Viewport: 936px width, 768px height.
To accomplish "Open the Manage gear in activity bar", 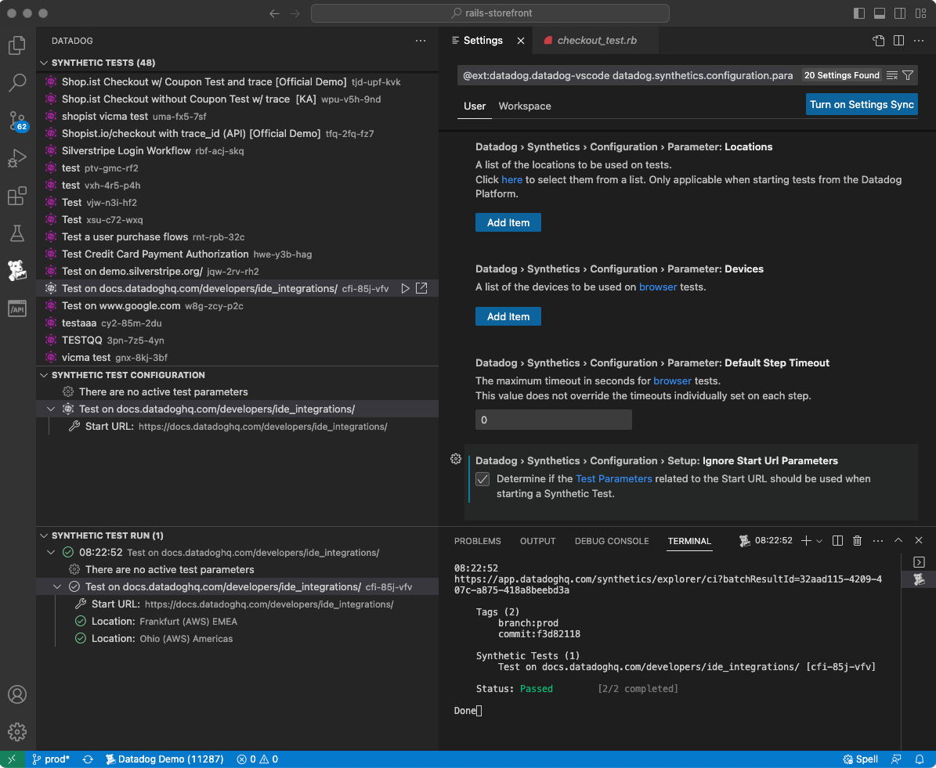I will (x=17, y=732).
